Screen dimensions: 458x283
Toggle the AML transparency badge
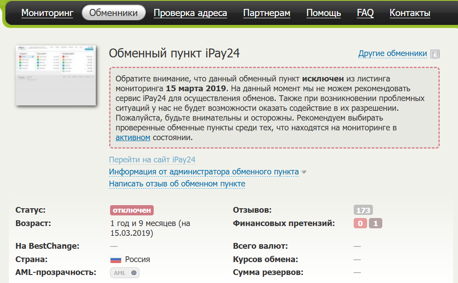[125, 273]
